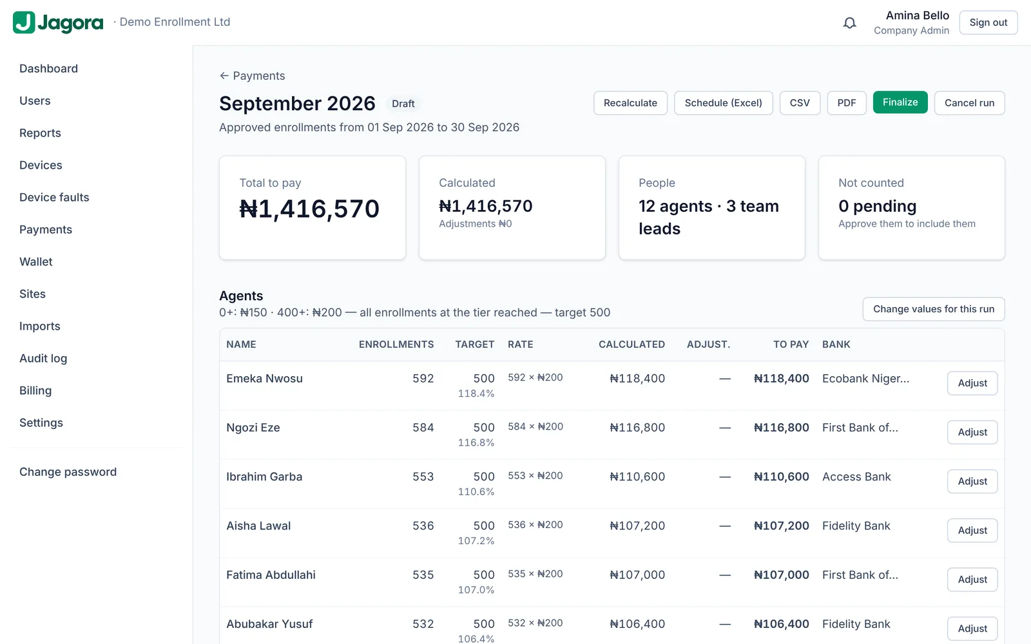Download the Schedule (Excel) file
Viewport: 1031px width, 644px height.
723,103
